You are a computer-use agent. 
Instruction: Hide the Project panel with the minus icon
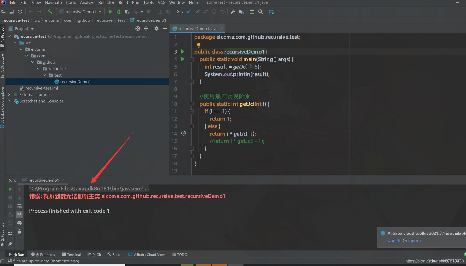[165, 28]
